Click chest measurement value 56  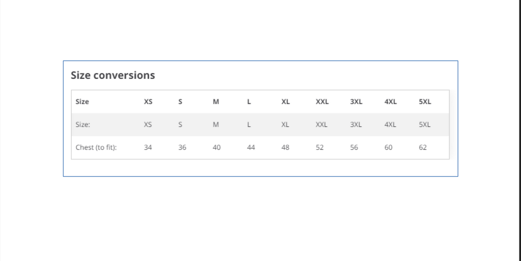click(x=354, y=147)
